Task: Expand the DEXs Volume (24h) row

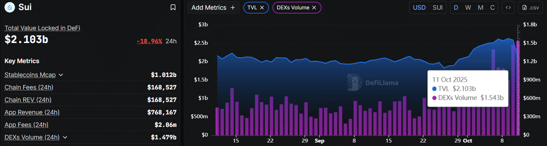Action: 65,137
